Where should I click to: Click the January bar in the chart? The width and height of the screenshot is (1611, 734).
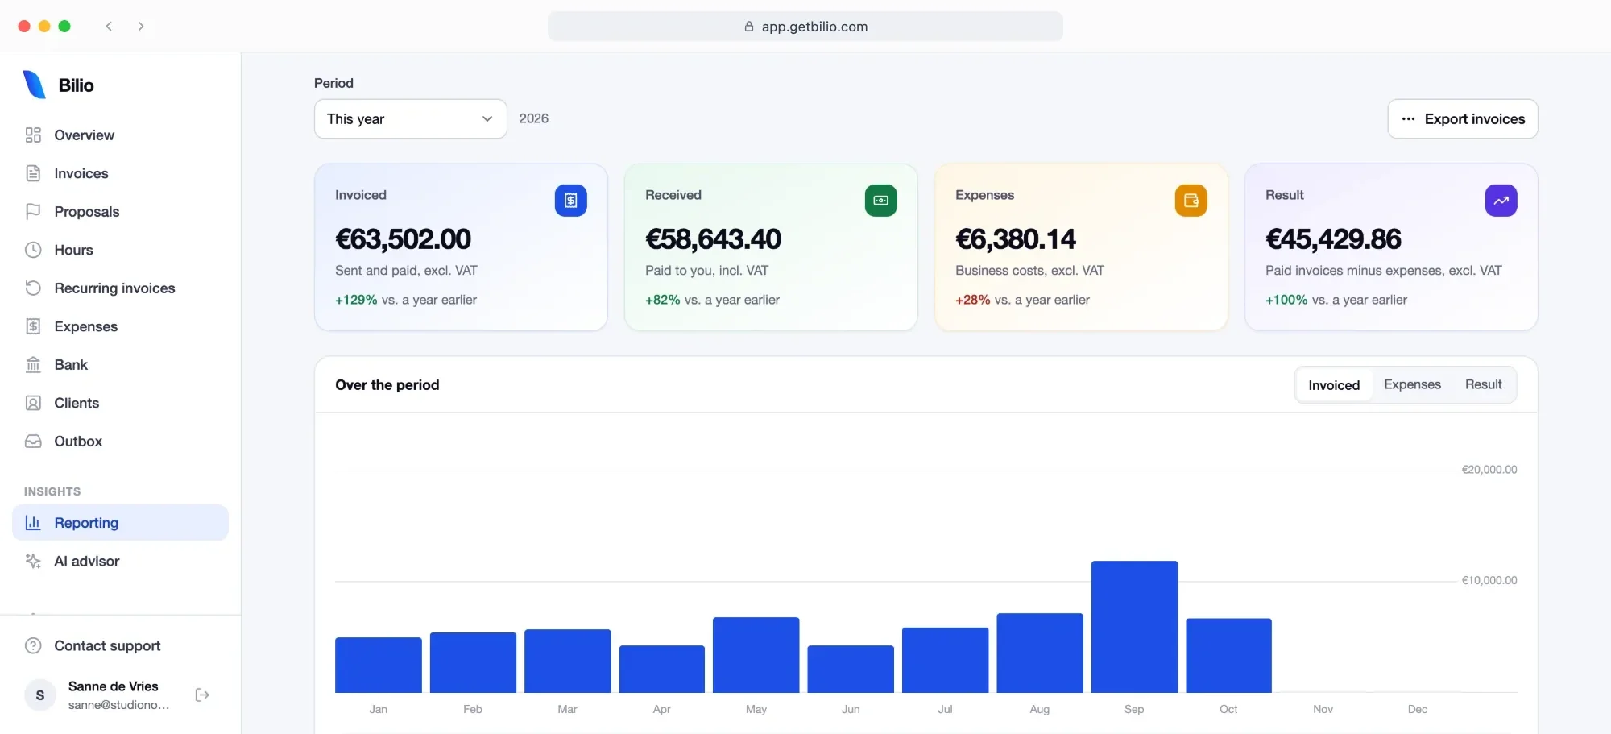coord(378,665)
